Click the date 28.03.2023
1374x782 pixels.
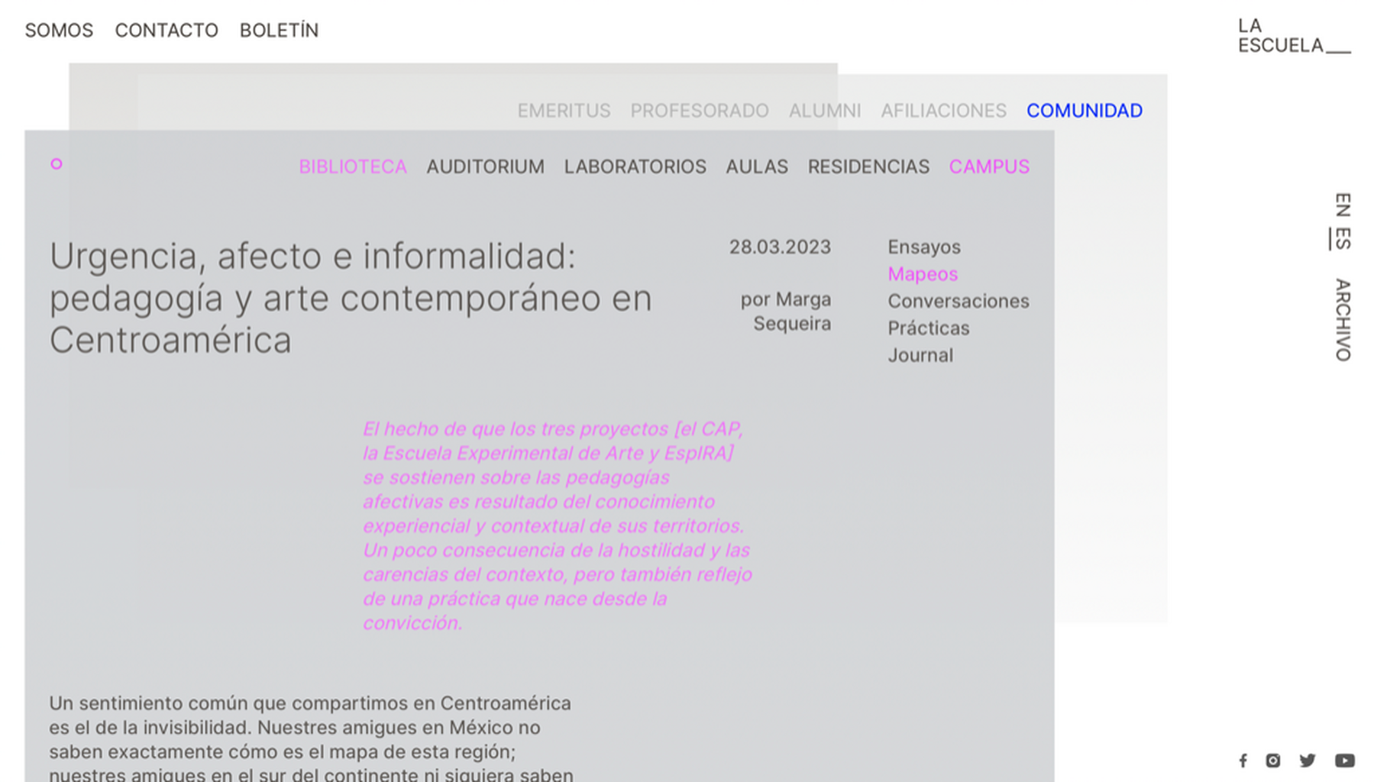pyautogui.click(x=779, y=247)
